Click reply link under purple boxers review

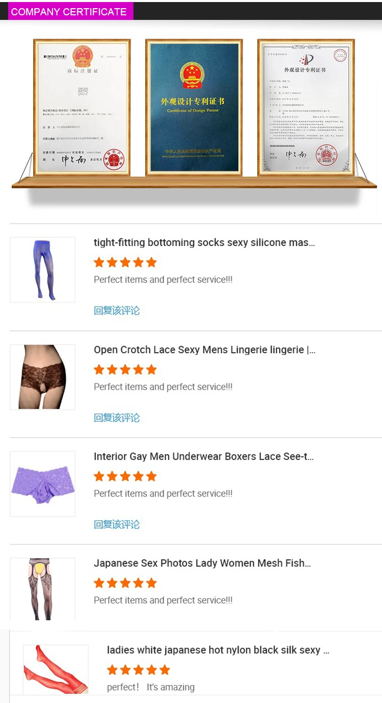point(117,524)
